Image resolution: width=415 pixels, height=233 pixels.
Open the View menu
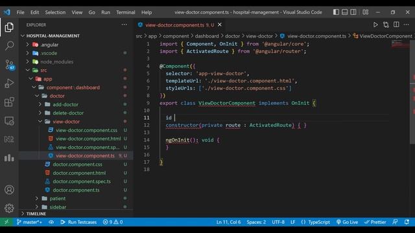click(x=77, y=12)
